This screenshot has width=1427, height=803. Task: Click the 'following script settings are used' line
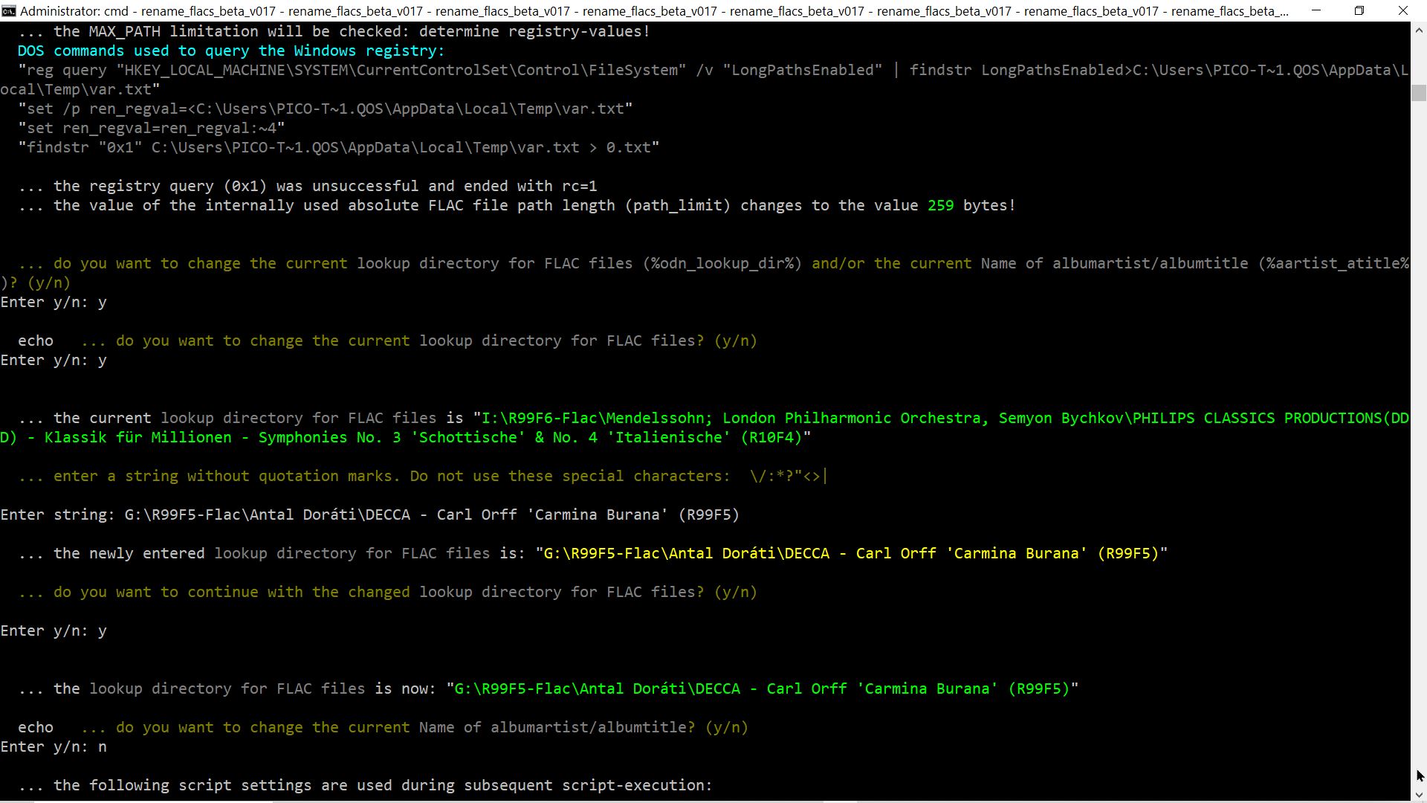coord(364,785)
